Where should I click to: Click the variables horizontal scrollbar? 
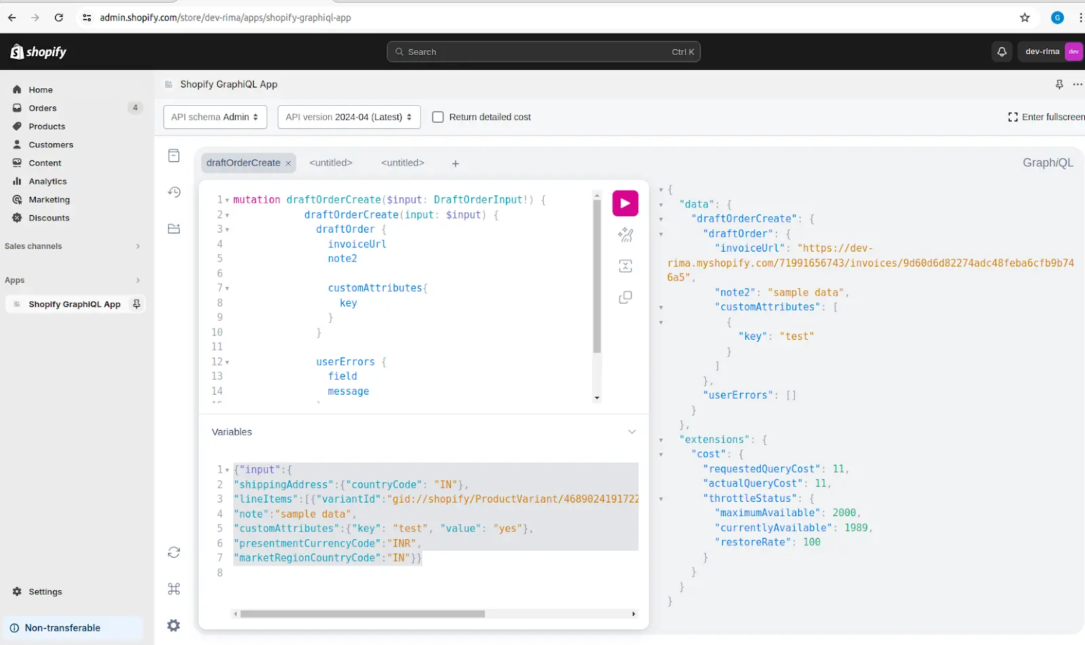click(362, 614)
